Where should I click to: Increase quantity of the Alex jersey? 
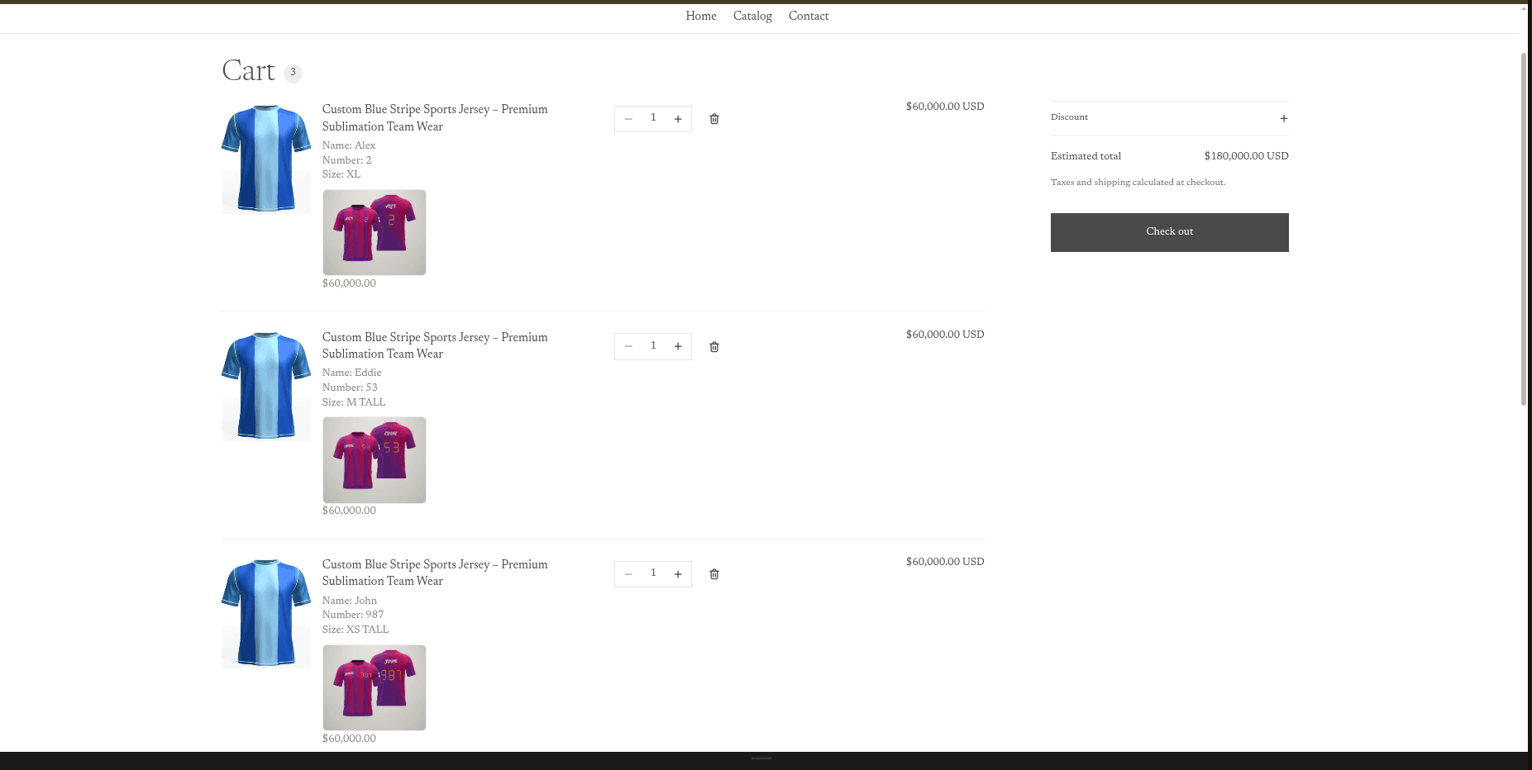[x=678, y=119]
